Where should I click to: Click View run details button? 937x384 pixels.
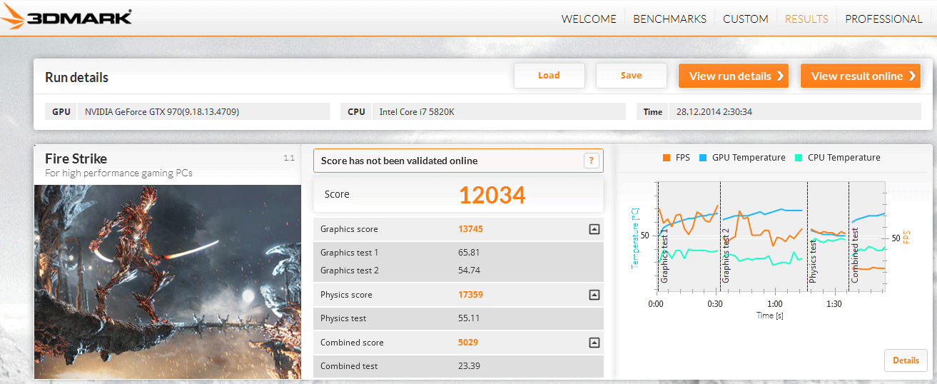click(x=734, y=76)
